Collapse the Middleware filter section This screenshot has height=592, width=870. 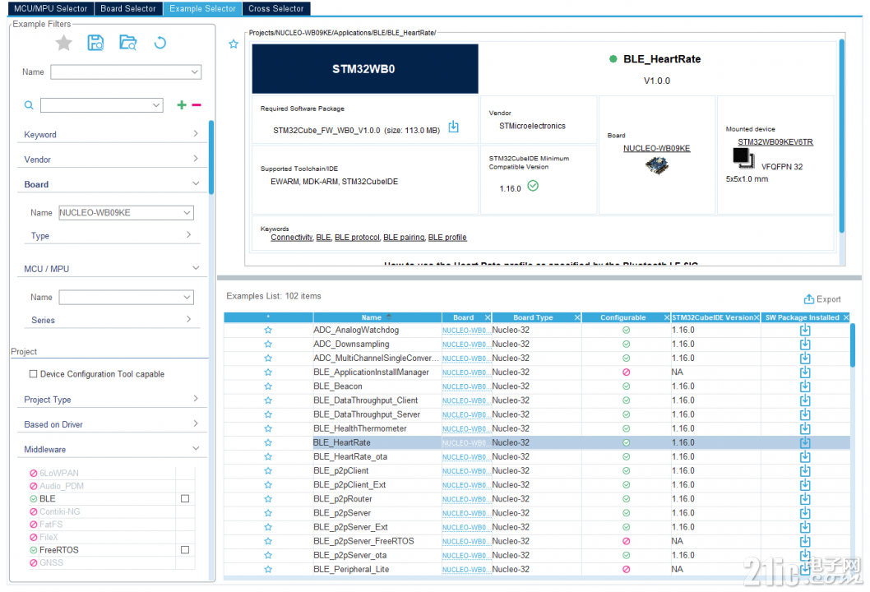(196, 448)
